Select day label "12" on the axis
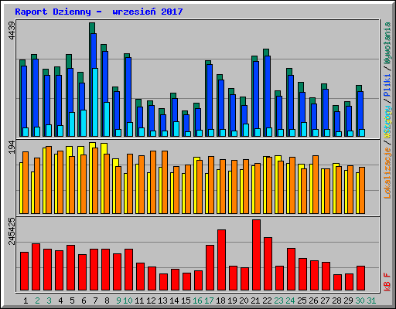The width and height of the screenshot is (396, 309). (151, 301)
